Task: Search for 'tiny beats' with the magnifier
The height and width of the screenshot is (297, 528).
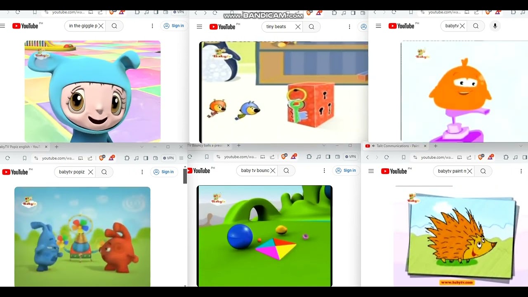Action: pyautogui.click(x=311, y=27)
